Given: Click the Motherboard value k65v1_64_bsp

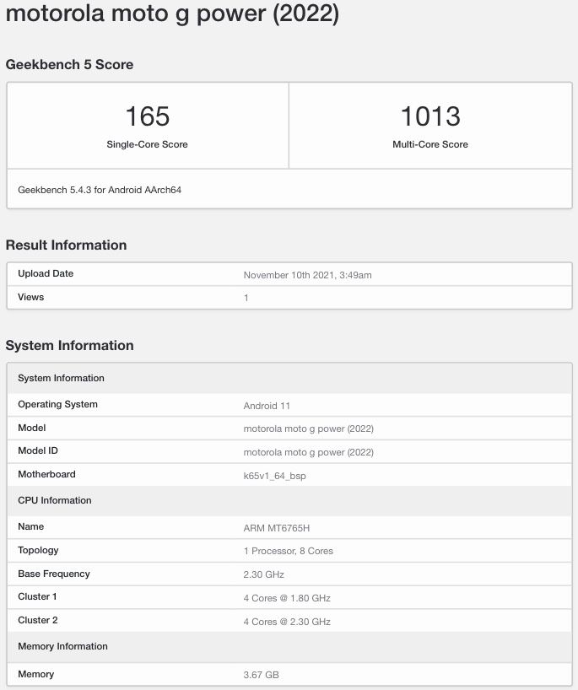Looking at the screenshot, I should click(274, 476).
